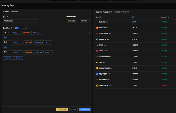Delete the Close lower than VWAP condition
Image resolution: width=176 pixels, height=113 pixels.
90,42
